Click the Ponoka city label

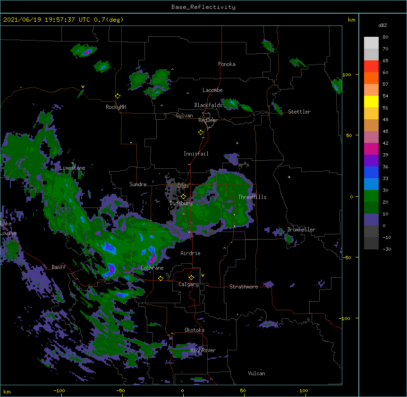coord(227,64)
